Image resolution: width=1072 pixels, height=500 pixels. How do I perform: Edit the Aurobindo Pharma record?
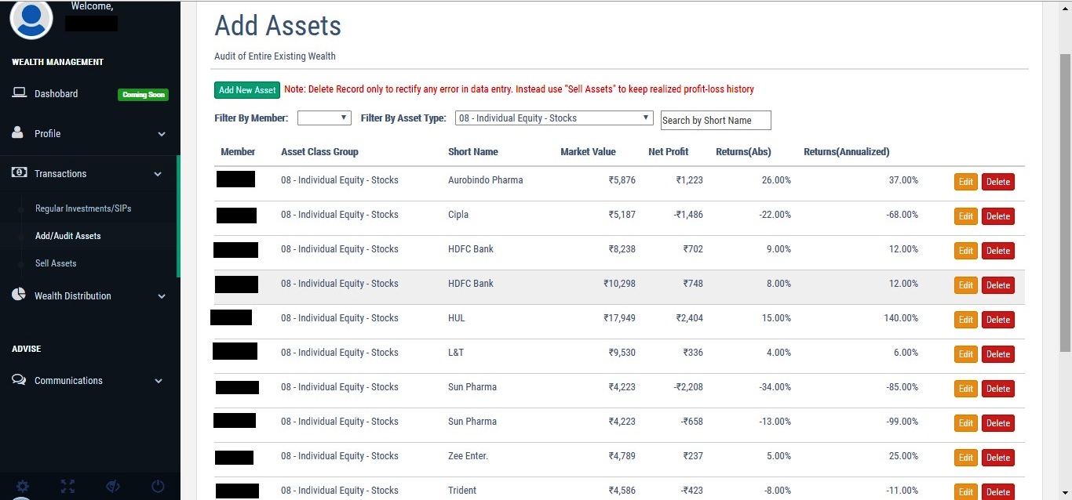click(x=966, y=182)
